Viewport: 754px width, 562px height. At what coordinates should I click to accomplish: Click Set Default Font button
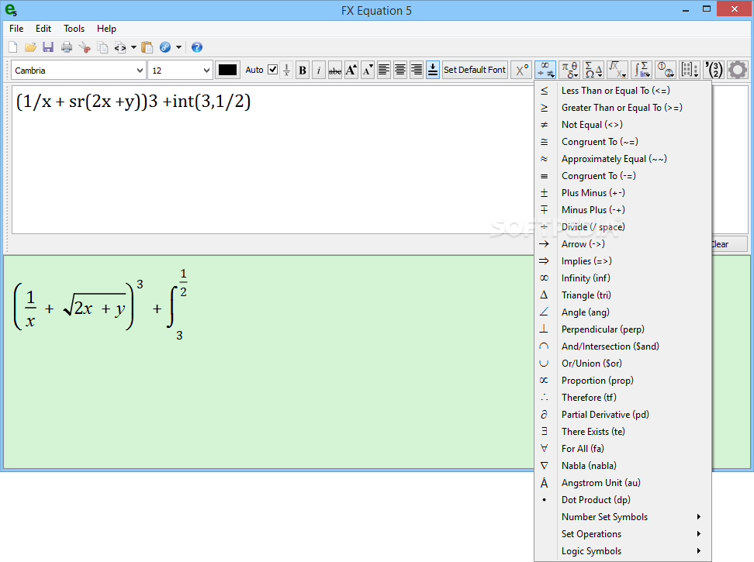(475, 70)
